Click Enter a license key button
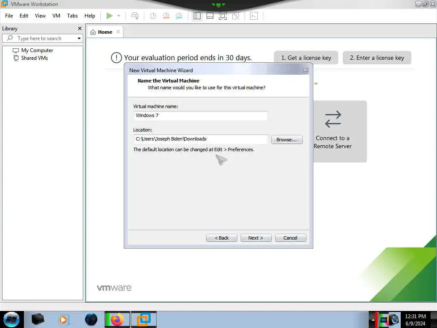This screenshot has height=328, width=437. 377,58
